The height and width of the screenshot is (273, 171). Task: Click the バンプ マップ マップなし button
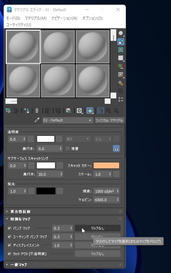(97, 228)
